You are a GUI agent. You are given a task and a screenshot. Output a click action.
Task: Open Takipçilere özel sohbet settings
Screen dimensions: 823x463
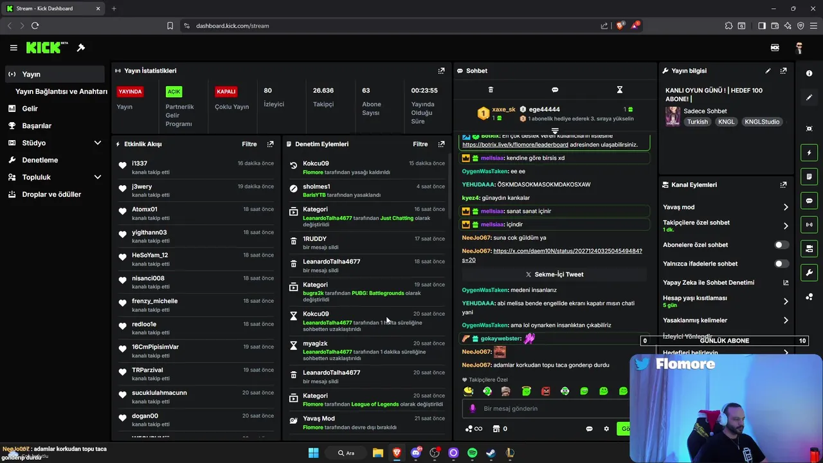click(x=786, y=226)
